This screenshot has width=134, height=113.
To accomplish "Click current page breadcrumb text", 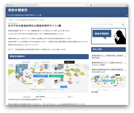I will point(29,20).
